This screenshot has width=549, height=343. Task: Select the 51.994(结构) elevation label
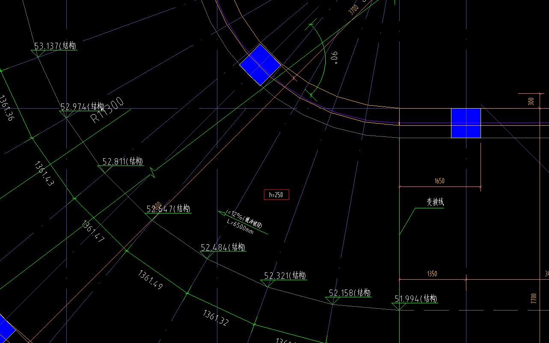click(x=416, y=299)
